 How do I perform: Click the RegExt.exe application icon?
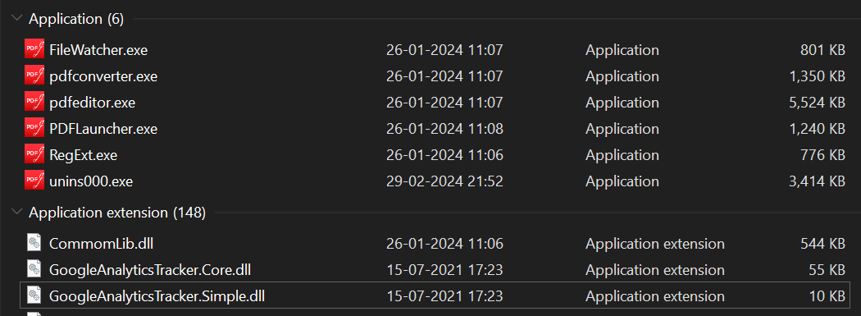pyautogui.click(x=34, y=155)
